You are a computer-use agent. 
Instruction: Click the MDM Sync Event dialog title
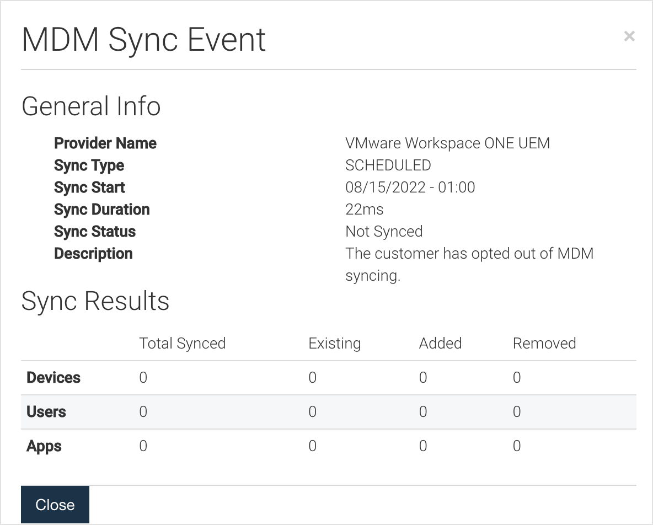point(143,39)
